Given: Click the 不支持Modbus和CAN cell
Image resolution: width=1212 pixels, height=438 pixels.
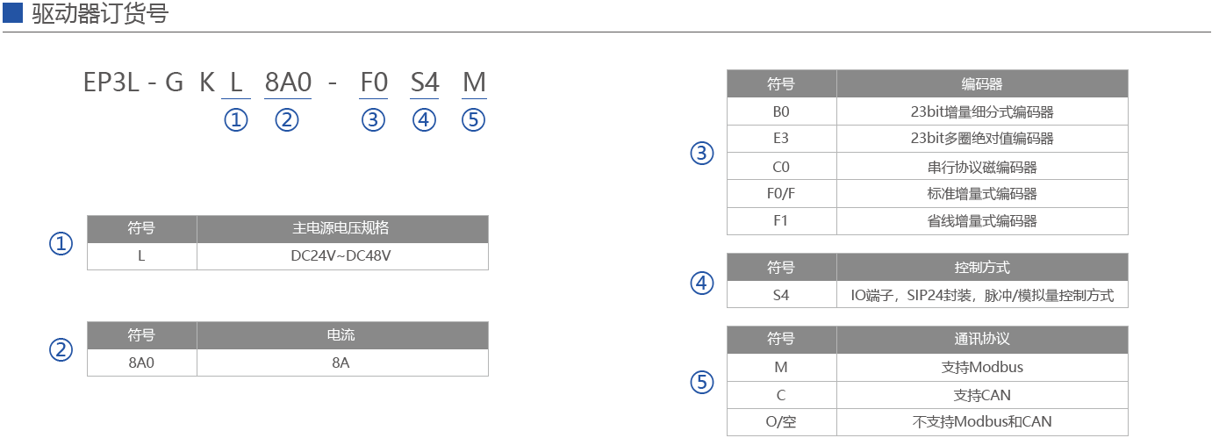Looking at the screenshot, I should click(x=982, y=422).
